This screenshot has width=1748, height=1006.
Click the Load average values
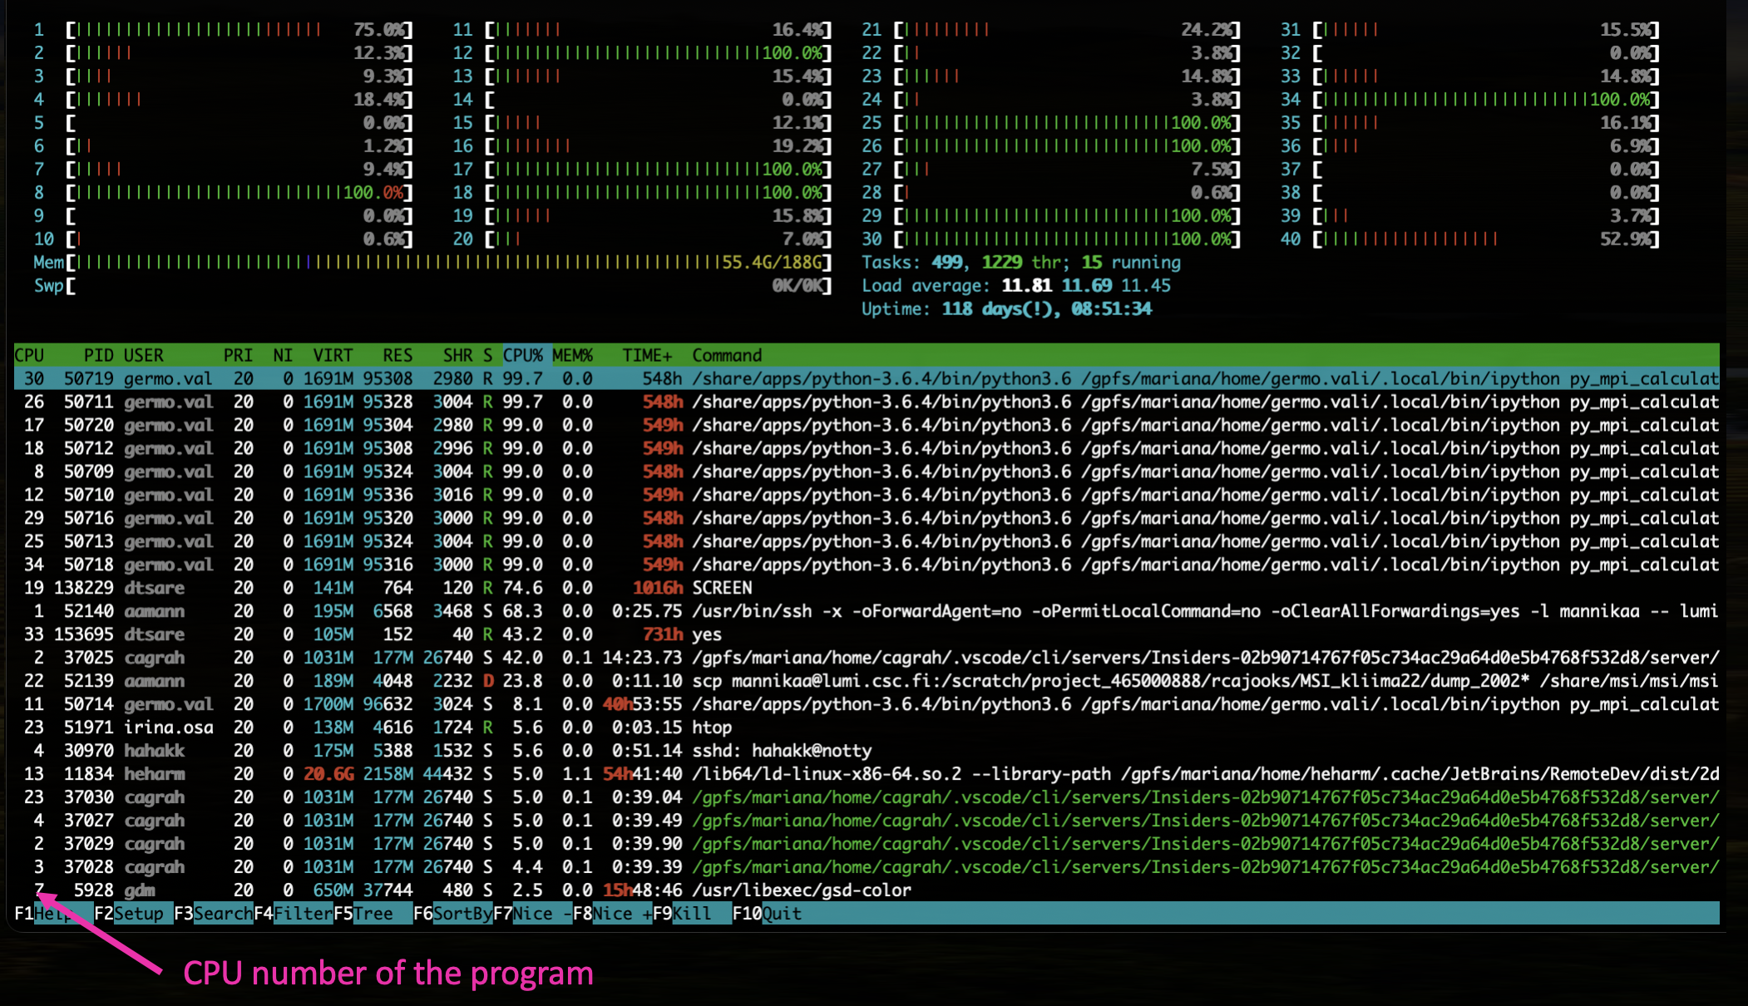[1086, 285]
